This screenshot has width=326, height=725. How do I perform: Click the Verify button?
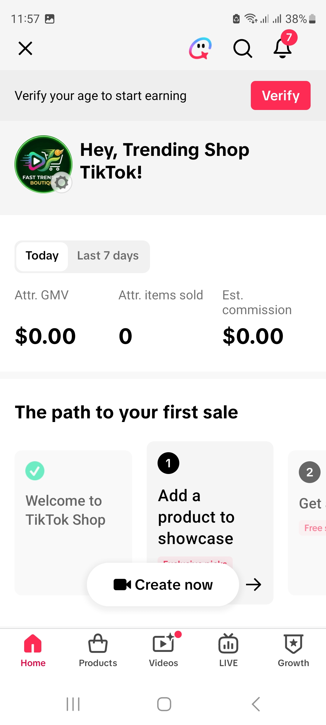[281, 95]
